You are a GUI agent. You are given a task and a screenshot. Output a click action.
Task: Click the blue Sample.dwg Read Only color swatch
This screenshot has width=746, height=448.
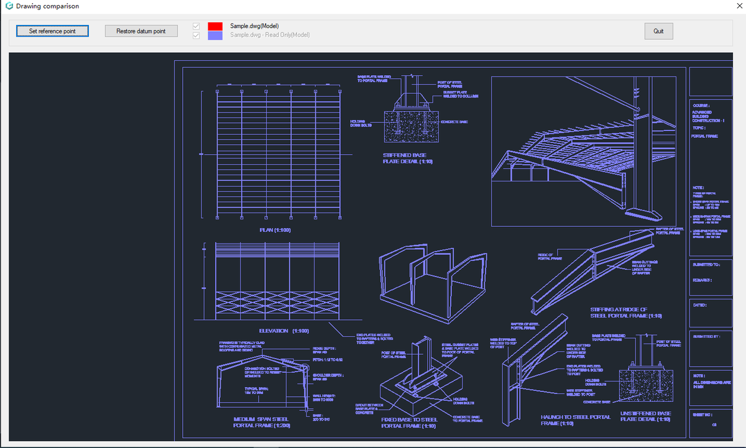pyautogui.click(x=215, y=35)
